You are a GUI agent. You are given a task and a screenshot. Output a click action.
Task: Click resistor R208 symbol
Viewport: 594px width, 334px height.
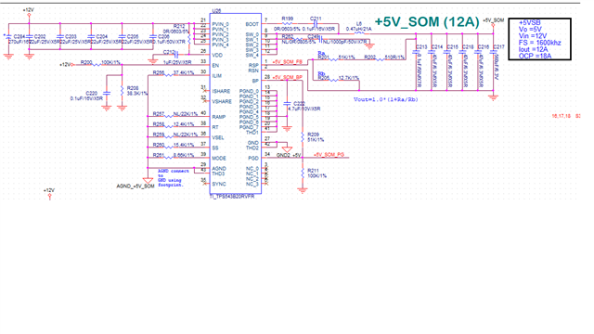click(122, 91)
